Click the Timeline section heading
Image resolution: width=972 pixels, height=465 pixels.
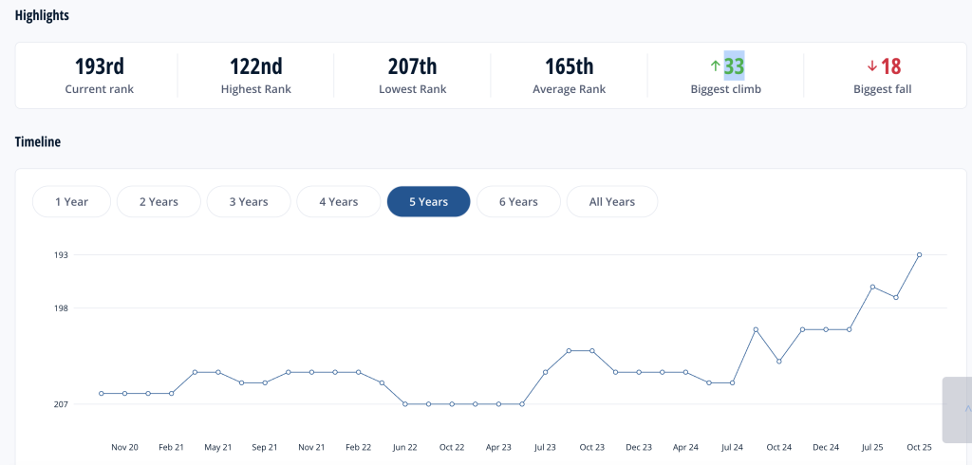point(38,142)
